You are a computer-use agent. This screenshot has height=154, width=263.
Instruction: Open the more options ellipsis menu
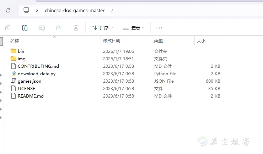pos(159,28)
